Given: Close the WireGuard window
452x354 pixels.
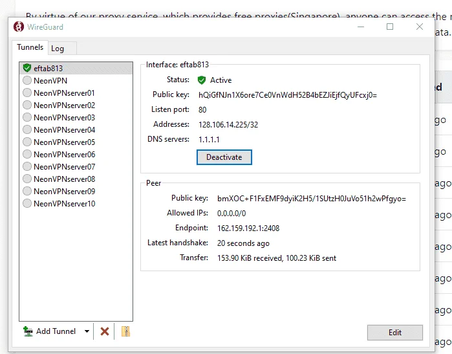Looking at the screenshot, I should (x=420, y=27).
